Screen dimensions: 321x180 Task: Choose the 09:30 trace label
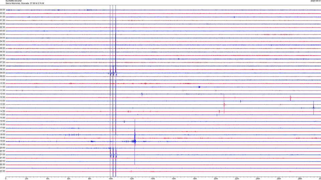(2, 76)
